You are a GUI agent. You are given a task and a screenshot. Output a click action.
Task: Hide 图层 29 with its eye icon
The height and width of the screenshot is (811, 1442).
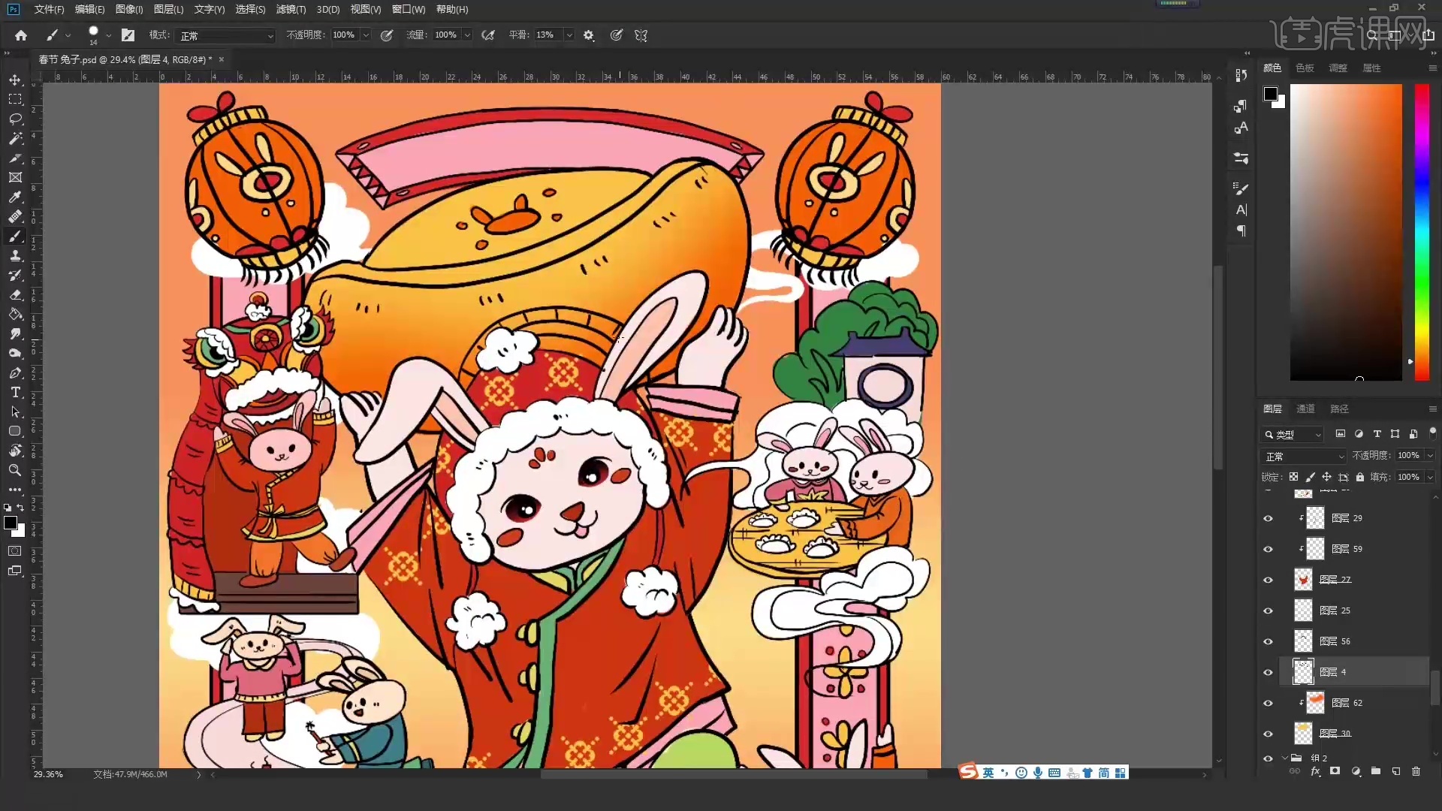pyautogui.click(x=1268, y=518)
